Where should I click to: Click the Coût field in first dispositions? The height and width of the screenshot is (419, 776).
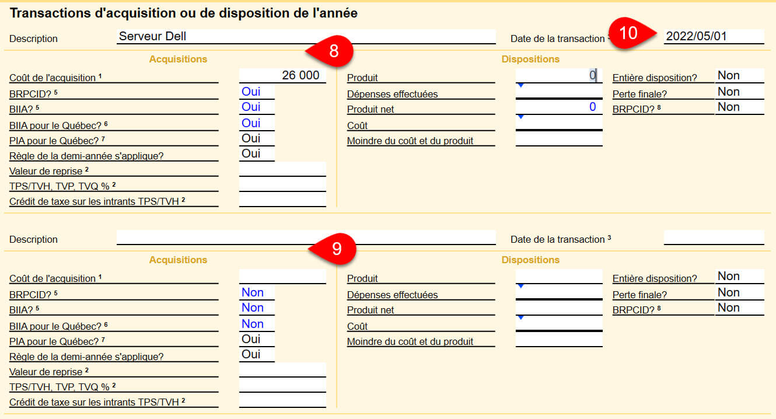coord(559,123)
